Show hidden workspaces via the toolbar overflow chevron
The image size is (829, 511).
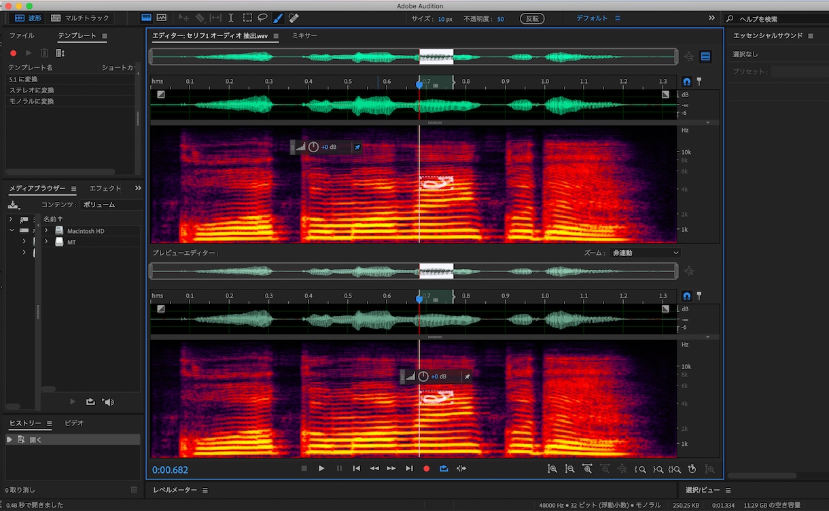click(x=711, y=18)
